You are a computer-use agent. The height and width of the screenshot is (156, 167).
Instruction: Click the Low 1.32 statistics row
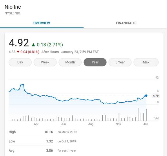tap(42, 141)
